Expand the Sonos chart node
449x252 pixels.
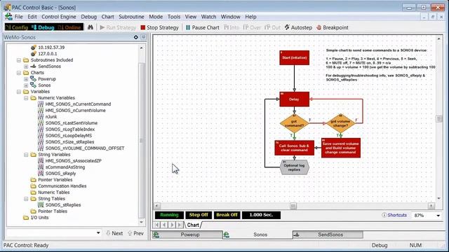click(x=26, y=85)
